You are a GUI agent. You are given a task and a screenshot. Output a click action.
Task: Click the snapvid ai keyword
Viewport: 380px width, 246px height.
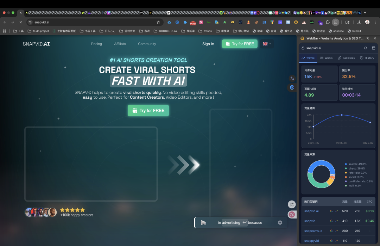(311, 211)
